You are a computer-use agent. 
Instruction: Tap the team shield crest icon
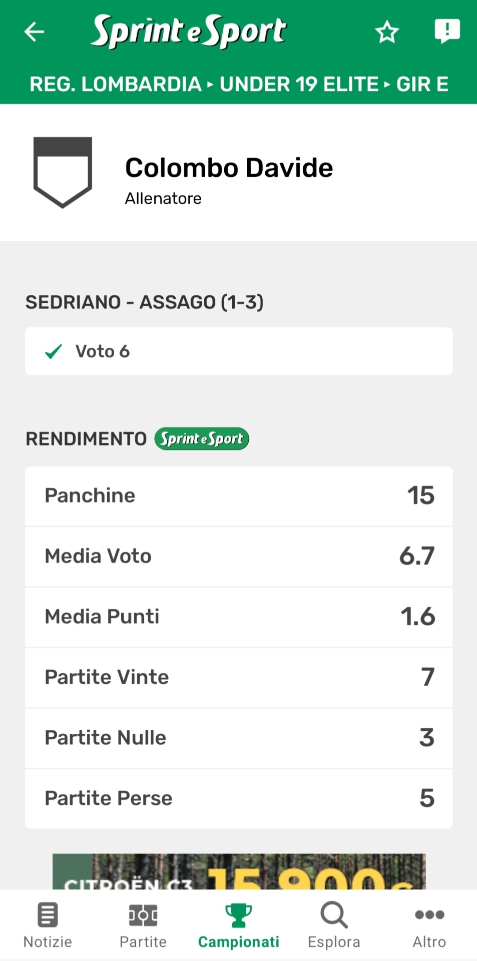[x=63, y=172]
